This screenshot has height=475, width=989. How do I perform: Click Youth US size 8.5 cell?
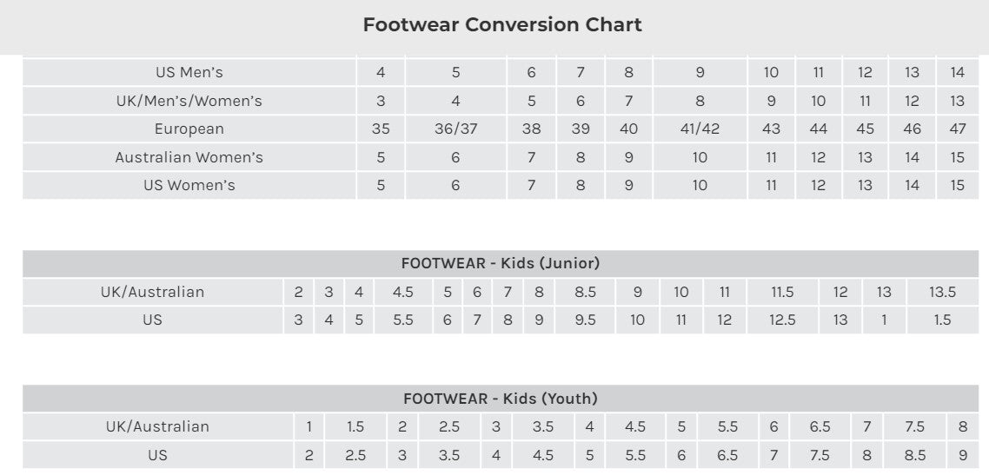[x=914, y=455]
